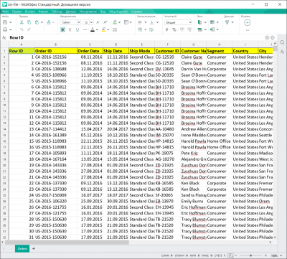
Task: Cut selection with the scissors icon
Action: tap(22, 22)
